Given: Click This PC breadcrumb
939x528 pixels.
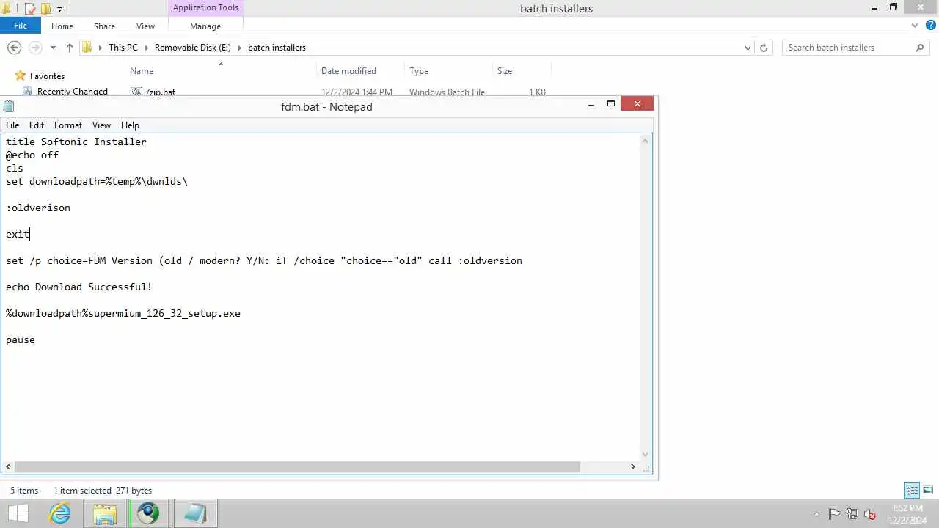Looking at the screenshot, I should 123,48.
